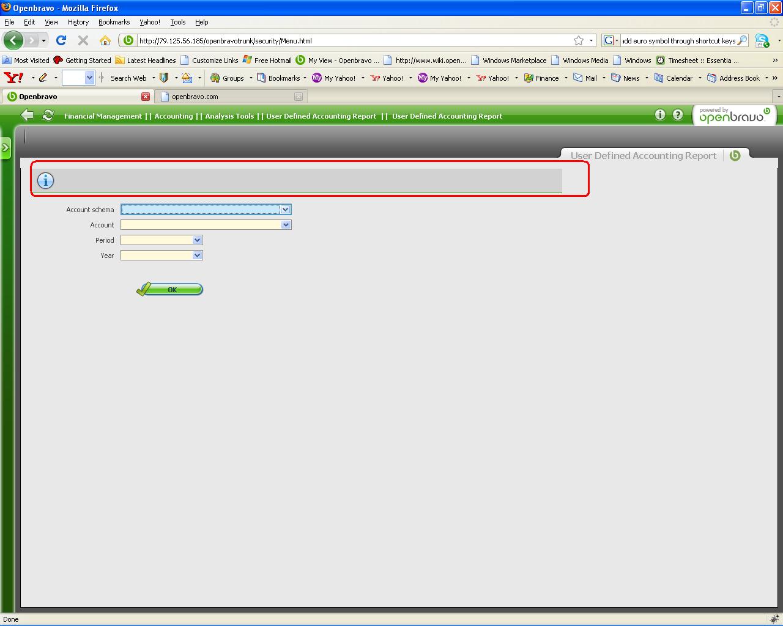
Task: Open the Tools menu
Action: click(x=178, y=21)
